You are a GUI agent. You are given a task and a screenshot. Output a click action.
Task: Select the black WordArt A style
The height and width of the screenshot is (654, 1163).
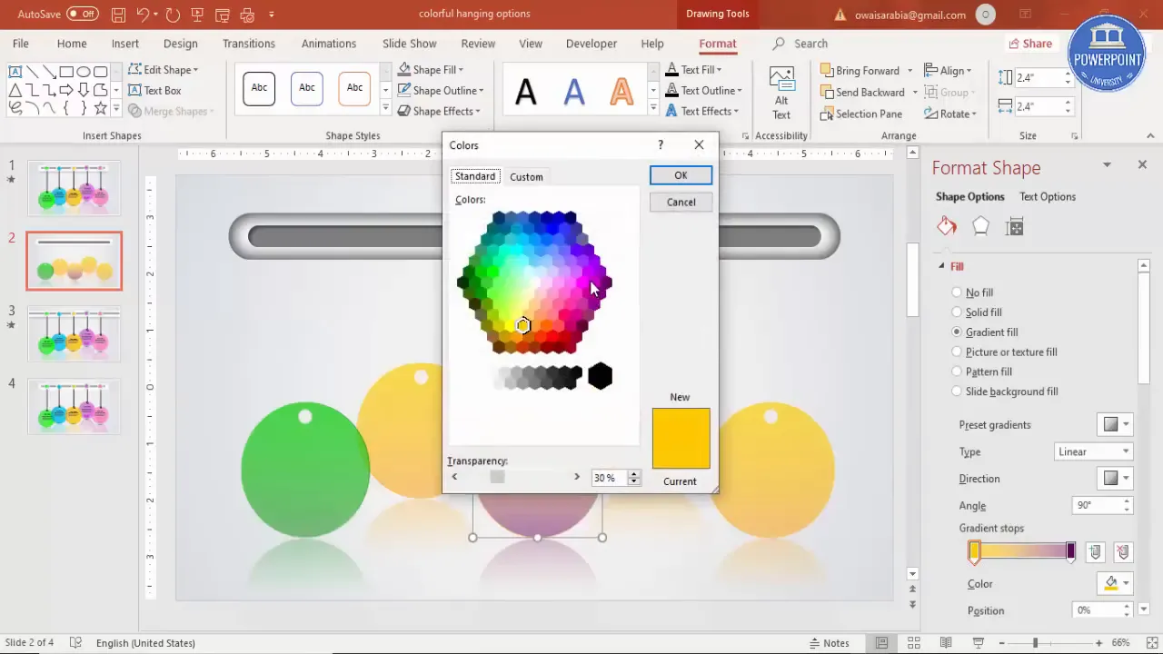(526, 91)
